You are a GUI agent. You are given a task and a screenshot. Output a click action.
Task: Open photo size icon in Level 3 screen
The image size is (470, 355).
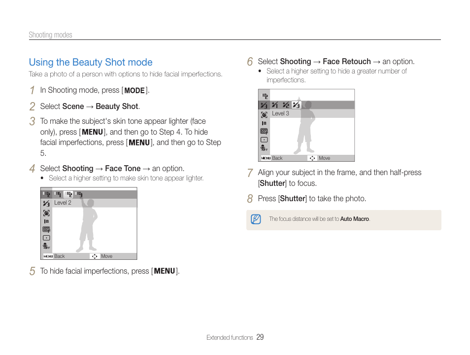264,123
